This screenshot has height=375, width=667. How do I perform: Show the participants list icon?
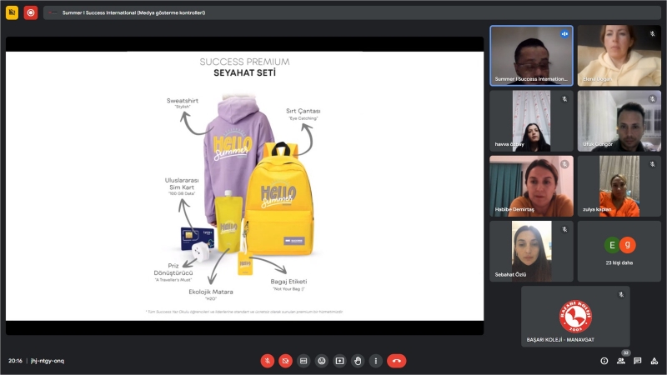pyautogui.click(x=621, y=361)
